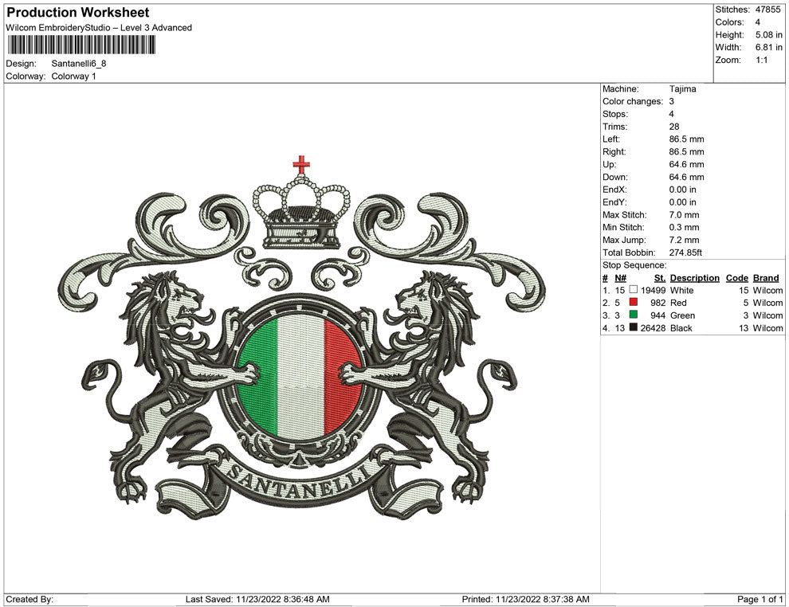Click the 'Printed' timestamp in footer
Screen dimensions: 789x607
tap(525, 599)
